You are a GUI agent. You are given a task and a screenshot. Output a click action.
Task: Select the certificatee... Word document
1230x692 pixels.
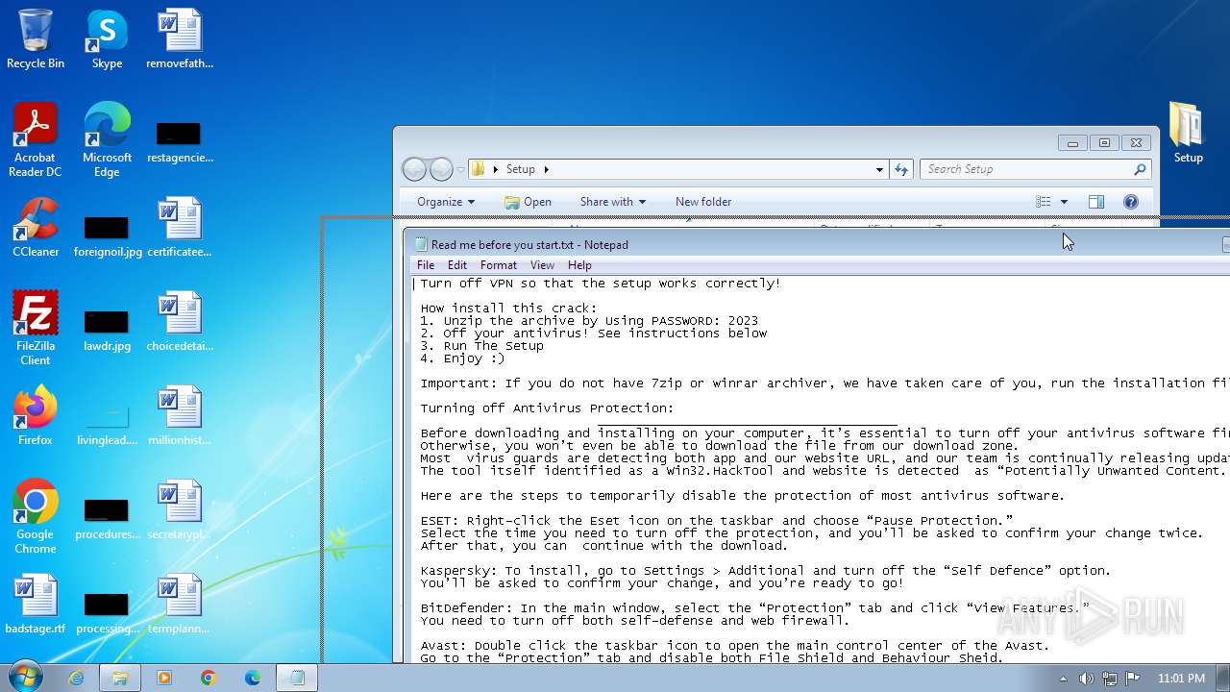click(180, 228)
